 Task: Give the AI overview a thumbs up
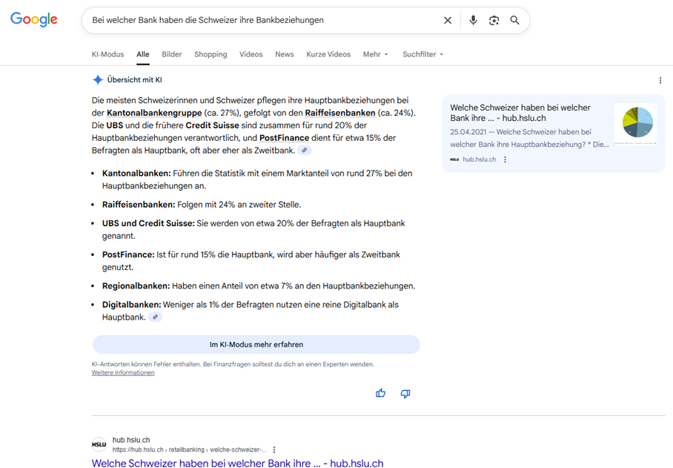[381, 393]
